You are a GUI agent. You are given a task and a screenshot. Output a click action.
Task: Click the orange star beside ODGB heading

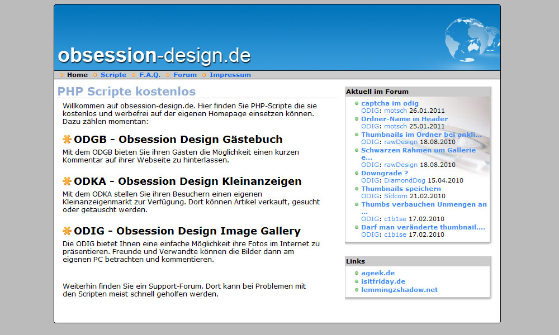[x=67, y=139]
